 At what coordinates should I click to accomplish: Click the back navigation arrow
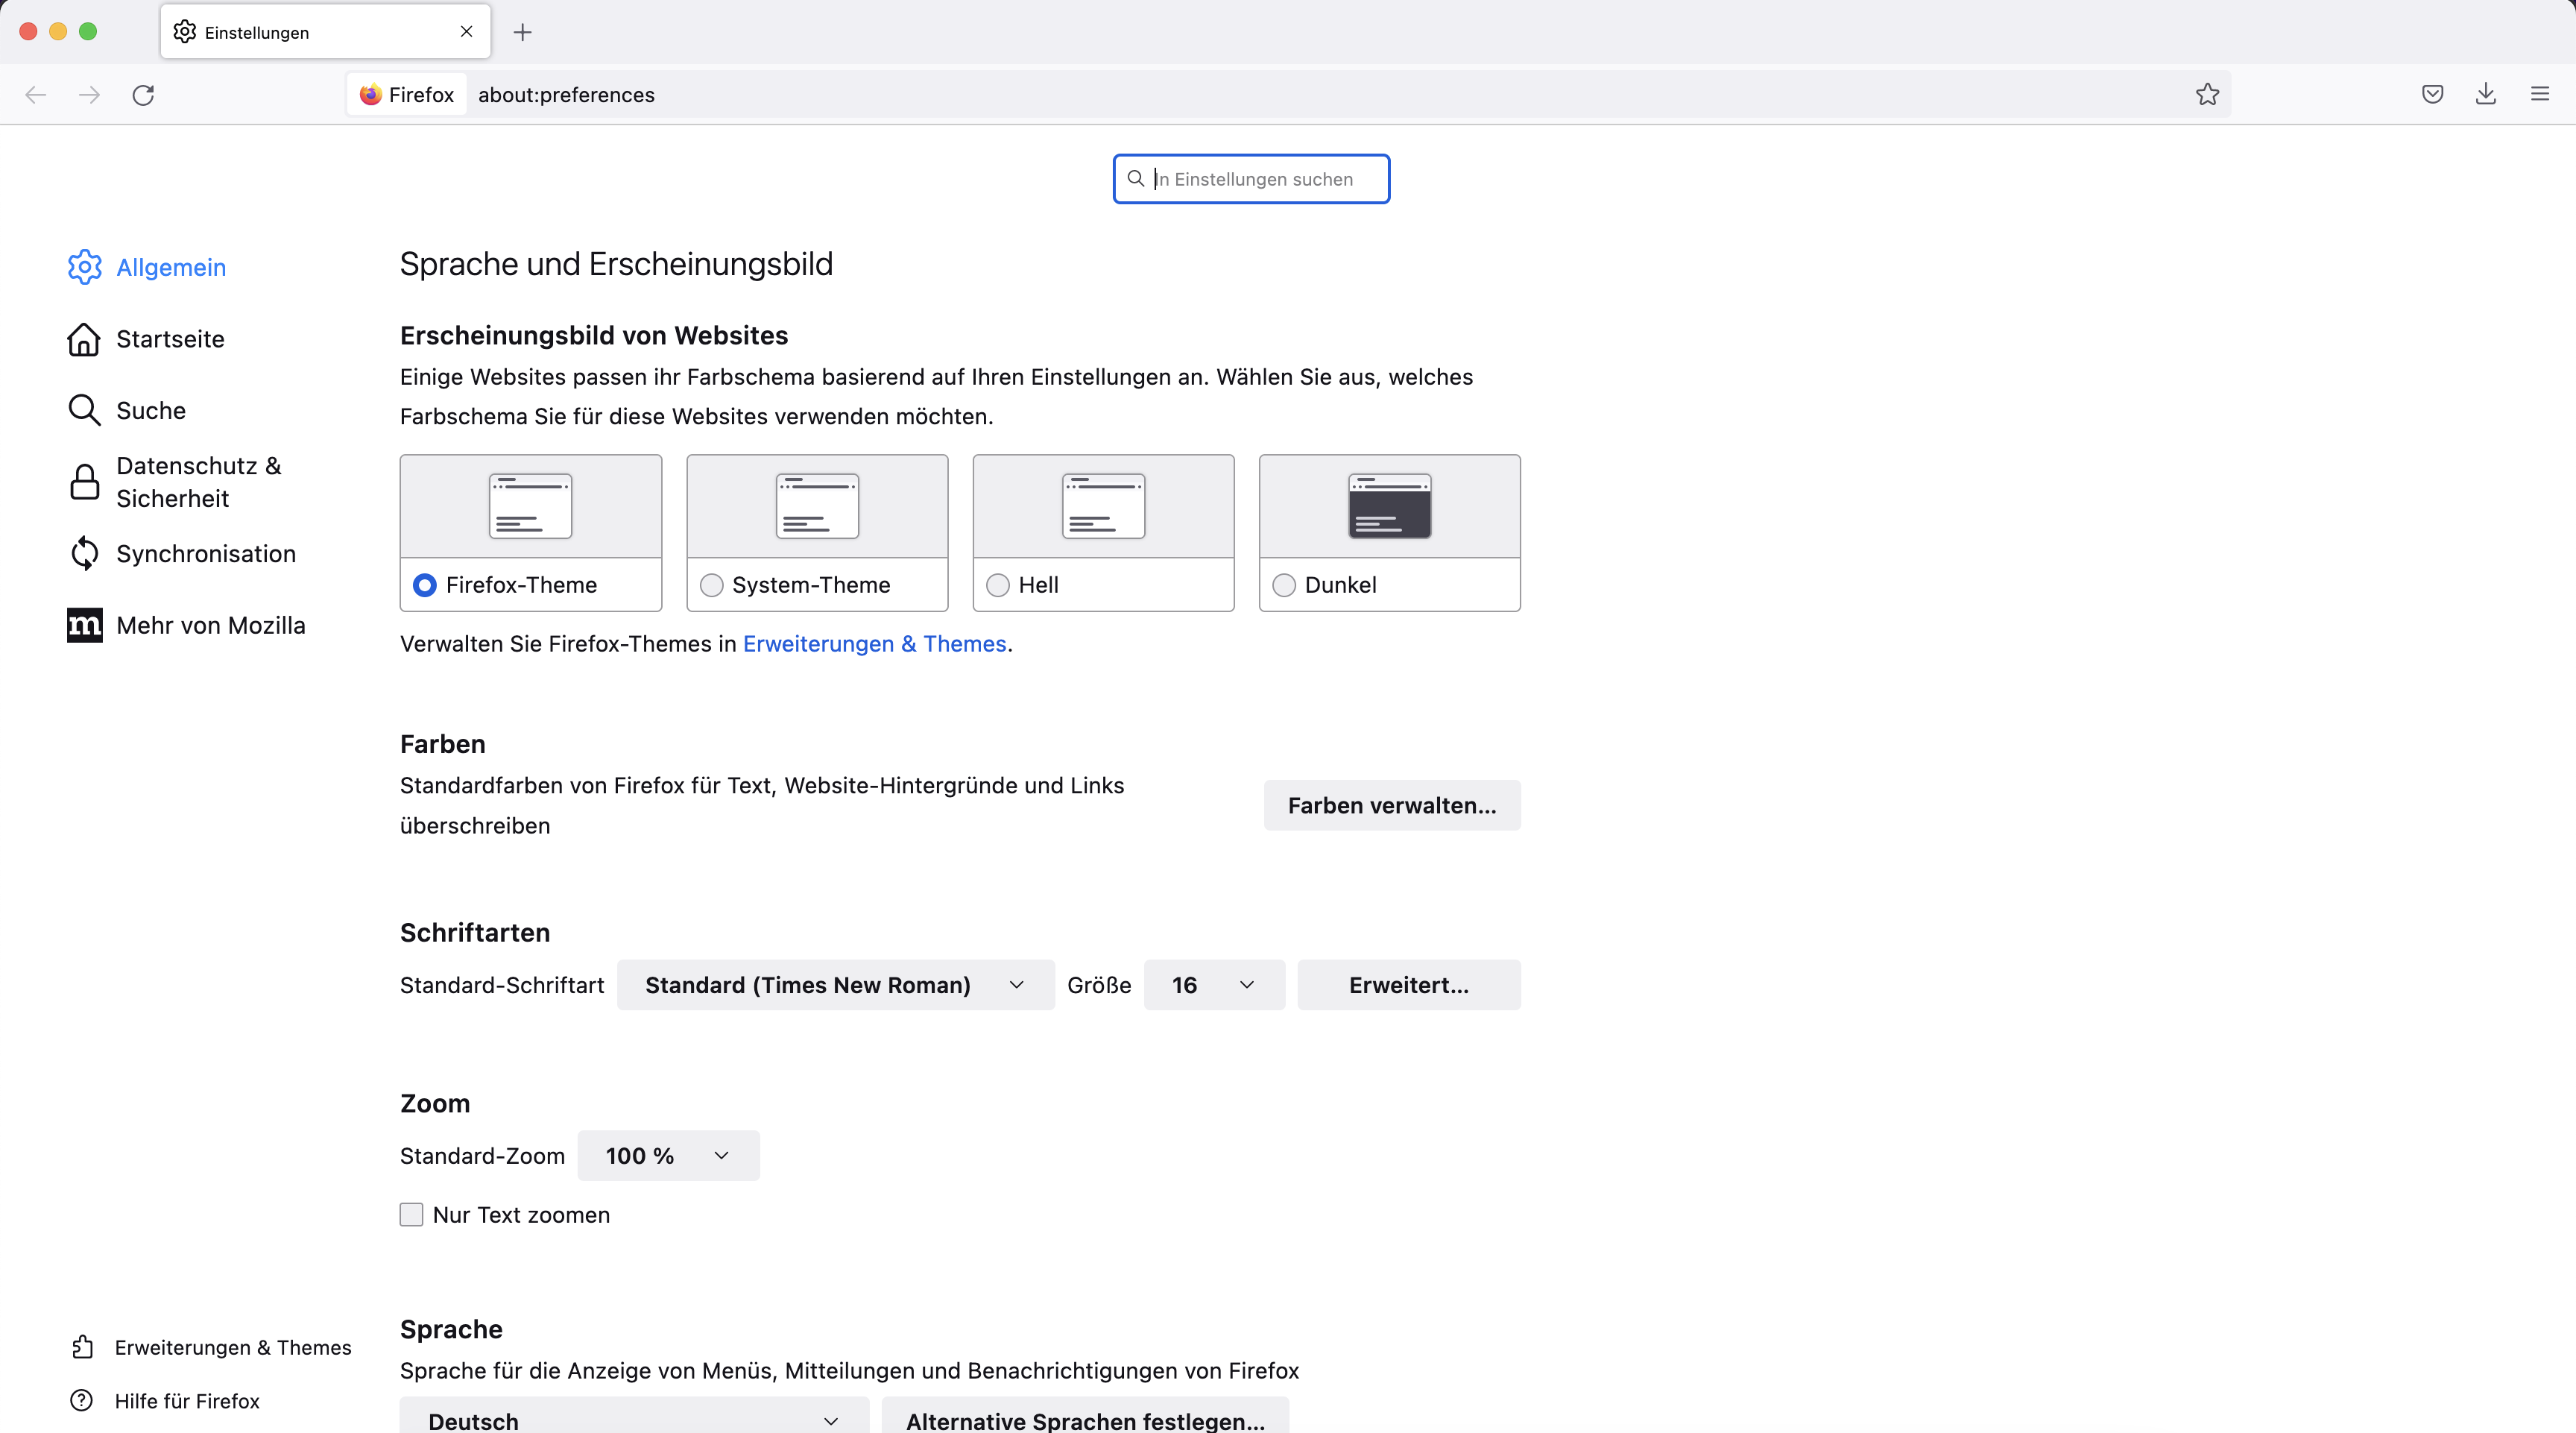coord(36,95)
